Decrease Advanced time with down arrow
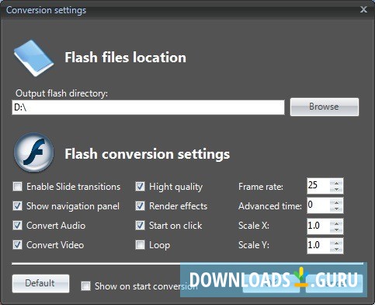Screen dimensions: 375x305 336,209
